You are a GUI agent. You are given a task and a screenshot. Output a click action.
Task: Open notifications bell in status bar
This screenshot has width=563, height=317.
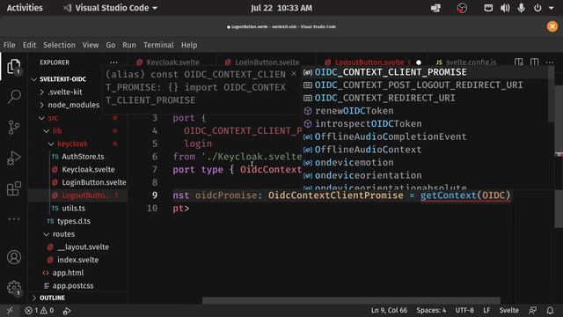coord(550,310)
